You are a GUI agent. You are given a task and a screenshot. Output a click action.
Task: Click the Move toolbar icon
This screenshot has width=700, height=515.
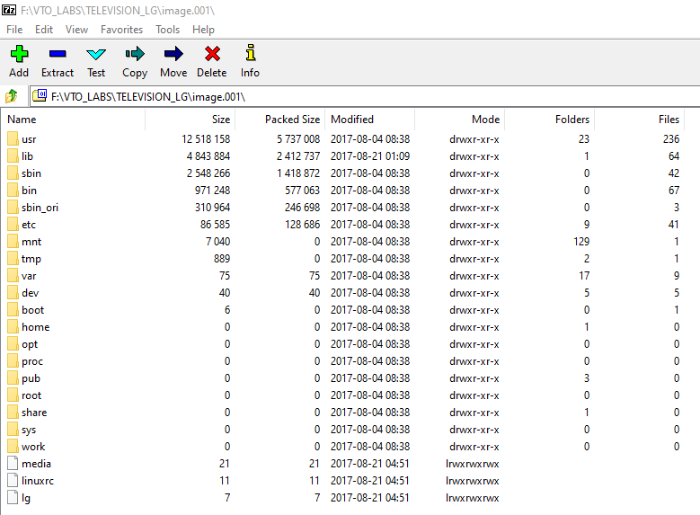(173, 55)
